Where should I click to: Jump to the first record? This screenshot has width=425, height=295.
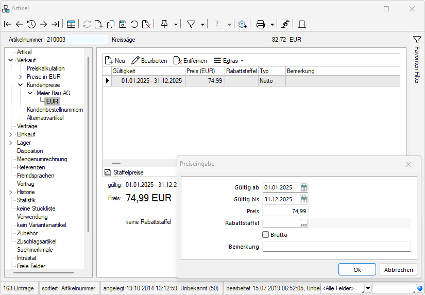pos(8,24)
